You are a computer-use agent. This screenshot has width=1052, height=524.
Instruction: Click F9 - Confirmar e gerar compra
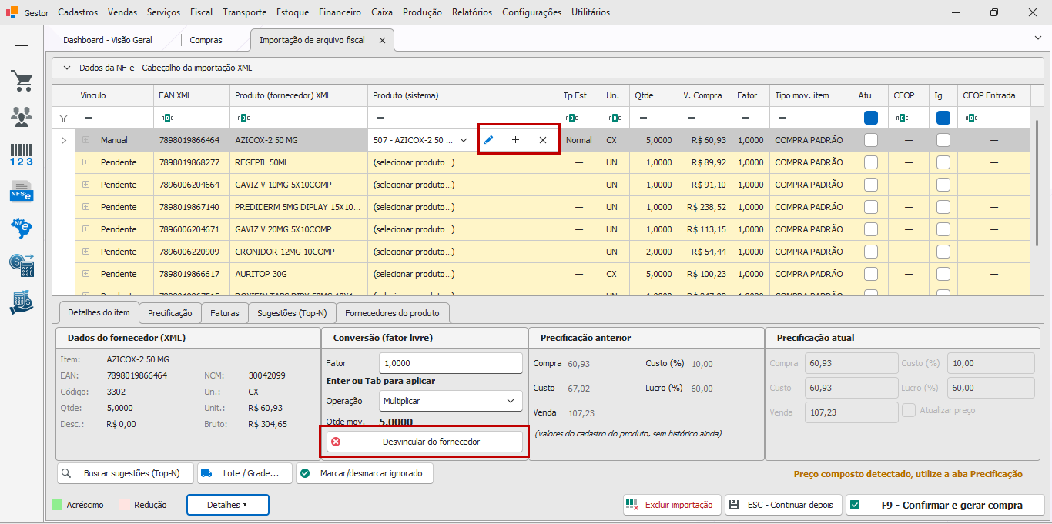click(x=945, y=505)
